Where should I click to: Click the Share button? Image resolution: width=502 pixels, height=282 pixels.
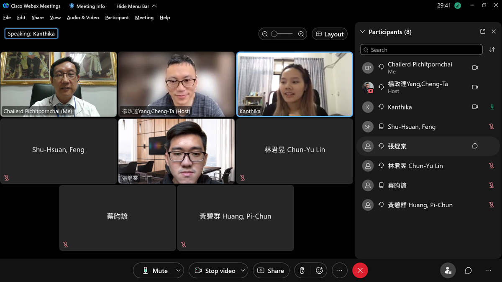pos(271,271)
